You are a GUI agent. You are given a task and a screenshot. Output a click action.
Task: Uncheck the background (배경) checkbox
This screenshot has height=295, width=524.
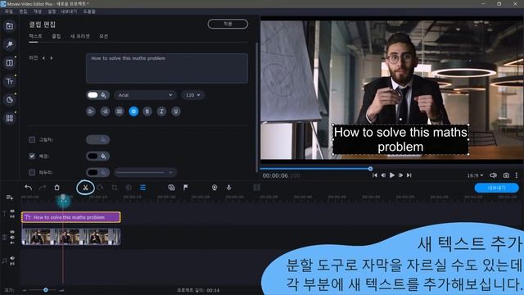32,156
